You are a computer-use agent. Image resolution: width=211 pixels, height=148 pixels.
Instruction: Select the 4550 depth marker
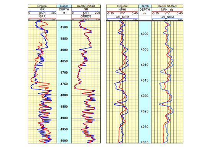point(64,39)
